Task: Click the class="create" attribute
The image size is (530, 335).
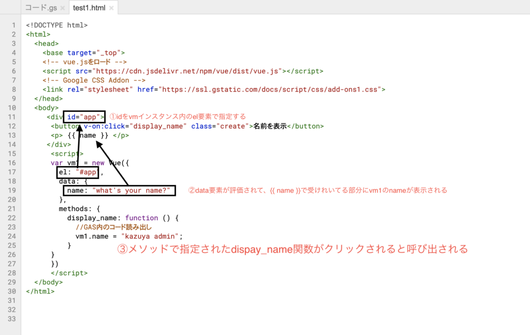Action: 220,126
